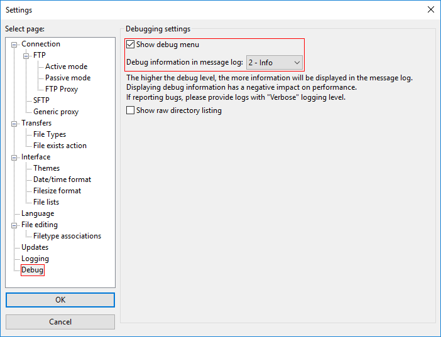Open the Themes settings page
The width and height of the screenshot is (441, 337).
pos(46,168)
